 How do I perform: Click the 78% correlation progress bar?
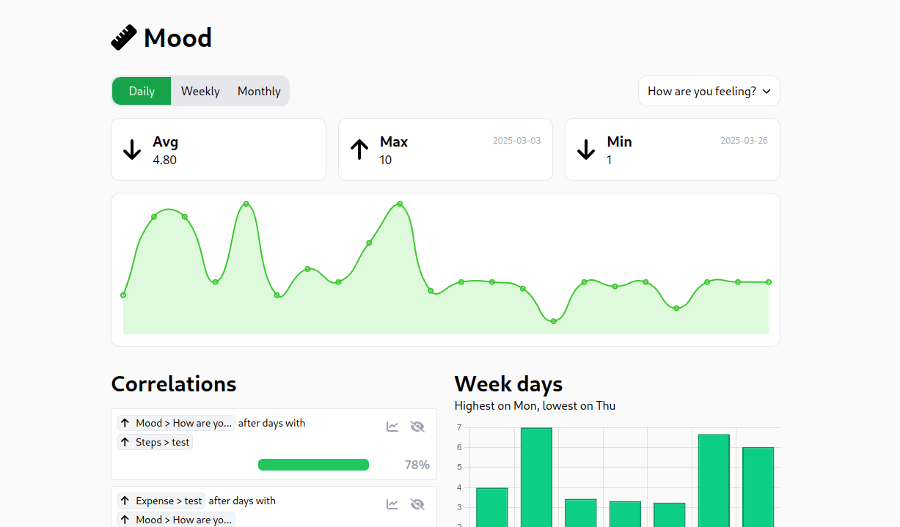pos(313,465)
